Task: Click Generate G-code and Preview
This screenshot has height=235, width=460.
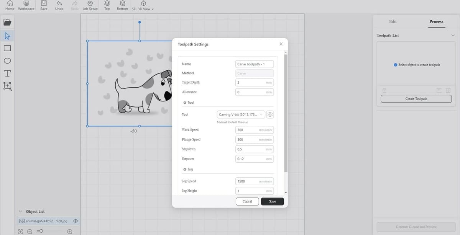Action: click(x=416, y=227)
